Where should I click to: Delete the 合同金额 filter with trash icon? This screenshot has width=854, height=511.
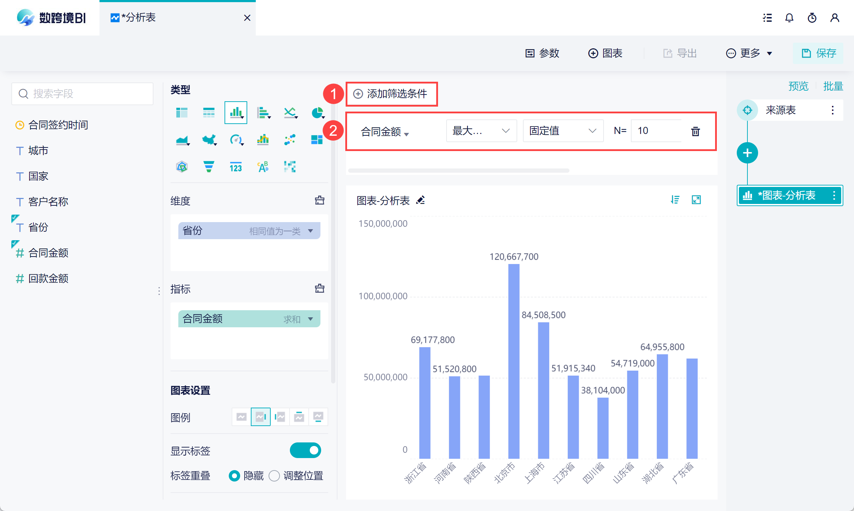(x=695, y=131)
